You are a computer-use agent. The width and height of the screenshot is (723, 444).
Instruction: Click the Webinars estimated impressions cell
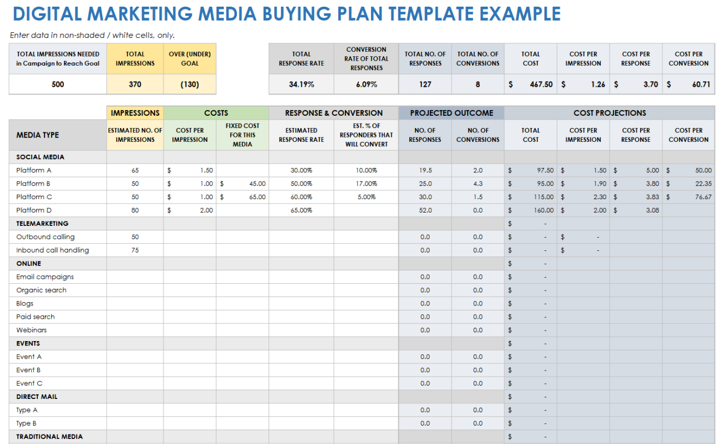point(135,330)
